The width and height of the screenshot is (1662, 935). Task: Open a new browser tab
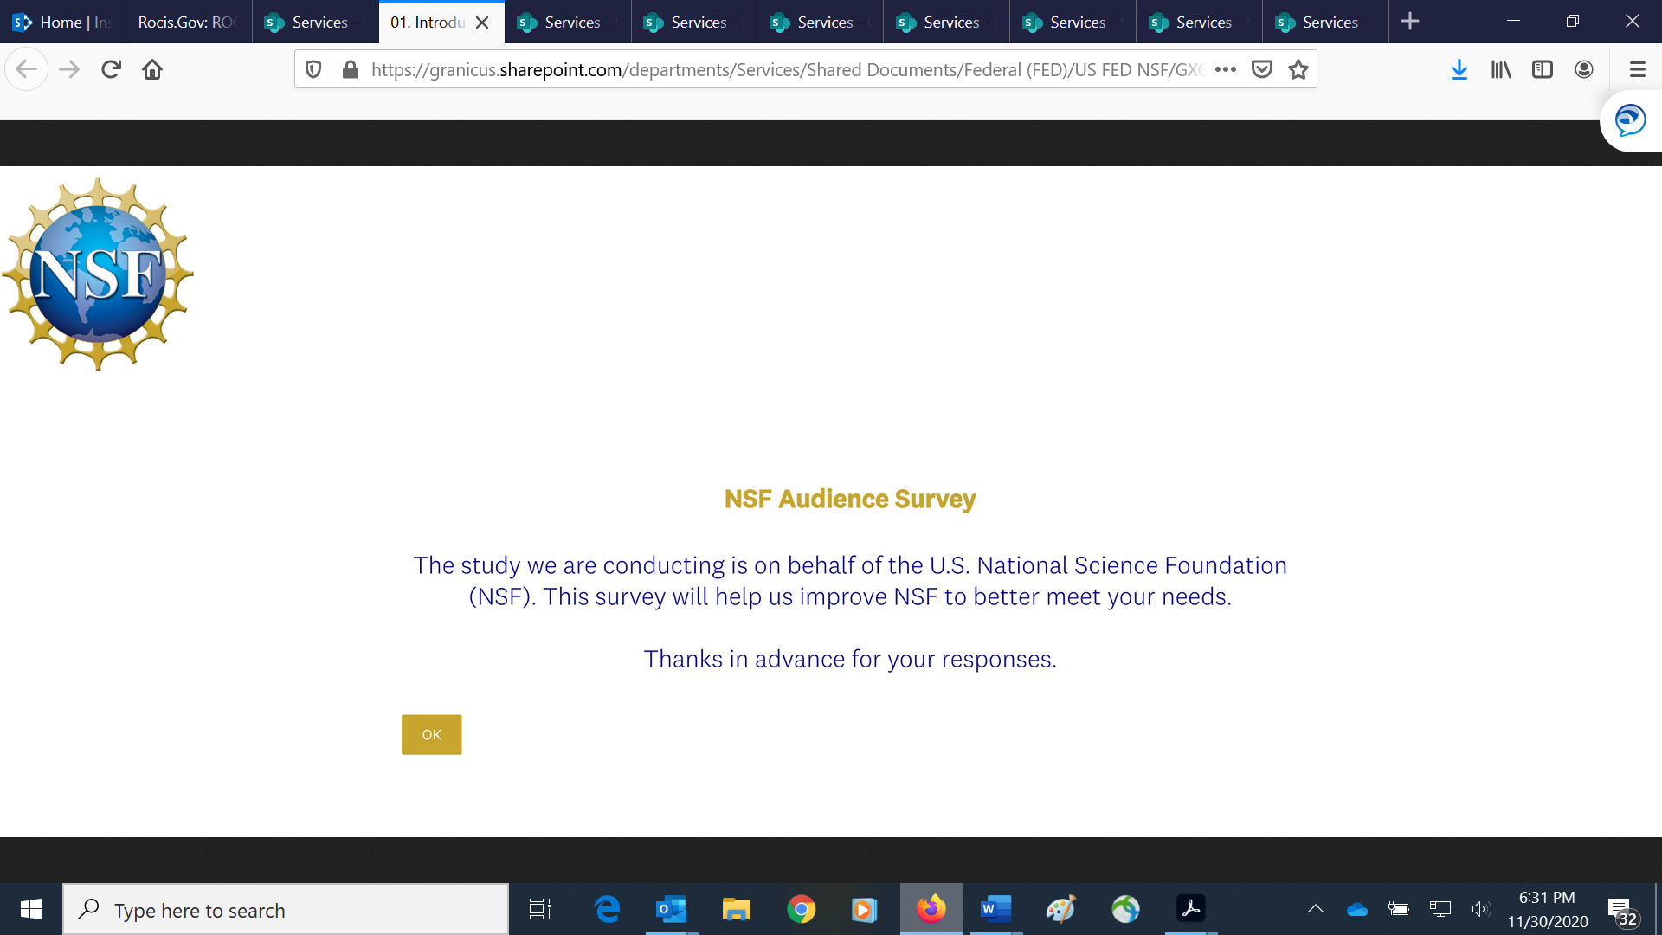[1410, 22]
